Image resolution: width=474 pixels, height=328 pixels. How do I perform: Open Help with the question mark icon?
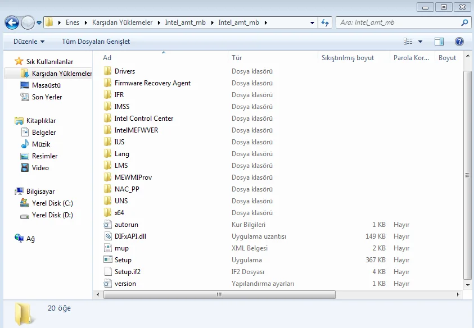click(459, 42)
